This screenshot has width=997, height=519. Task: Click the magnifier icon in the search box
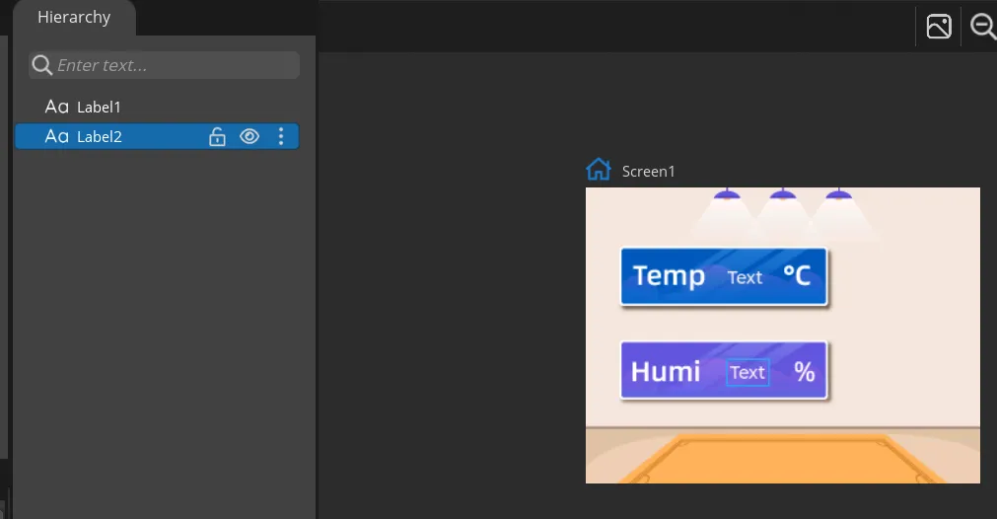point(42,65)
